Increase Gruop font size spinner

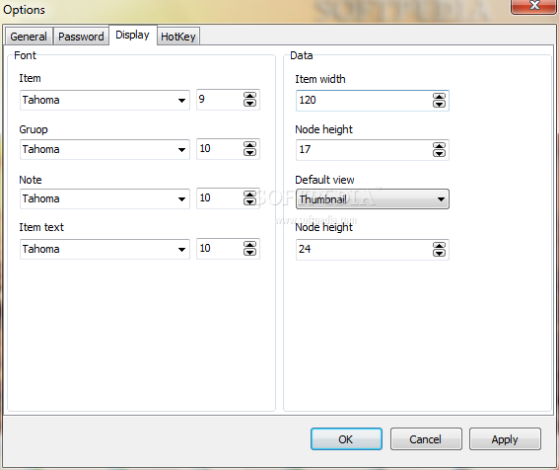point(249,144)
